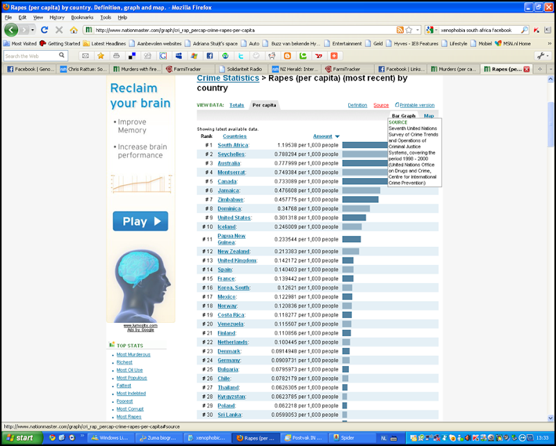
Task: Click the Facebook icon in the toolbar
Action: click(x=210, y=56)
